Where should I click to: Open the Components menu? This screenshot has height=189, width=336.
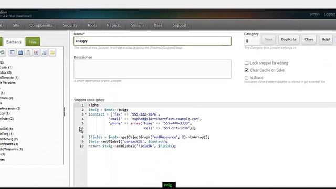[41, 25]
